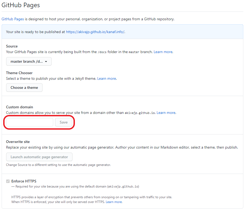Open the master branch /docs source dropdown
The height and width of the screenshot is (211, 246).
pyautogui.click(x=29, y=61)
